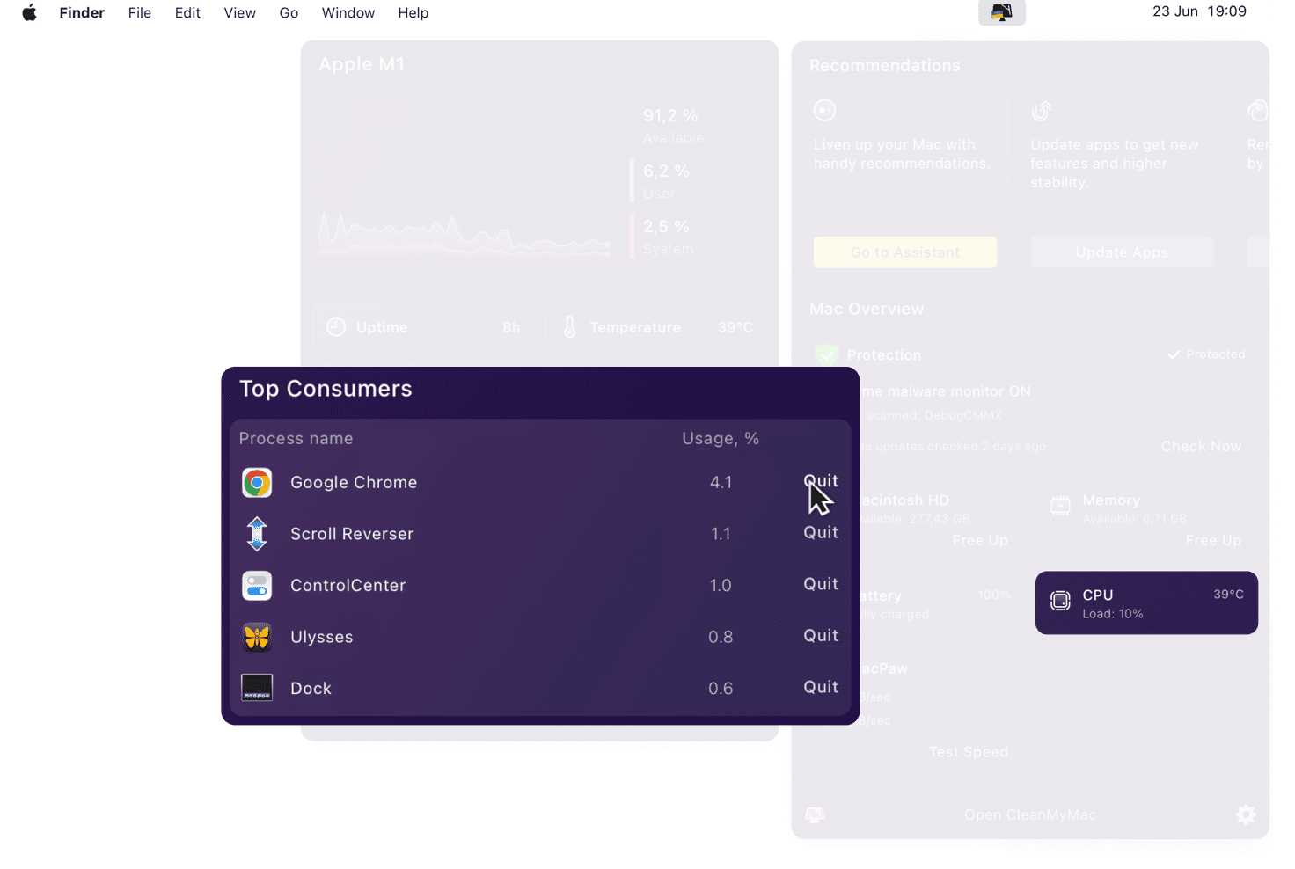The width and height of the screenshot is (1295, 869).
Task: Open the Edit menu
Action: click(x=187, y=12)
